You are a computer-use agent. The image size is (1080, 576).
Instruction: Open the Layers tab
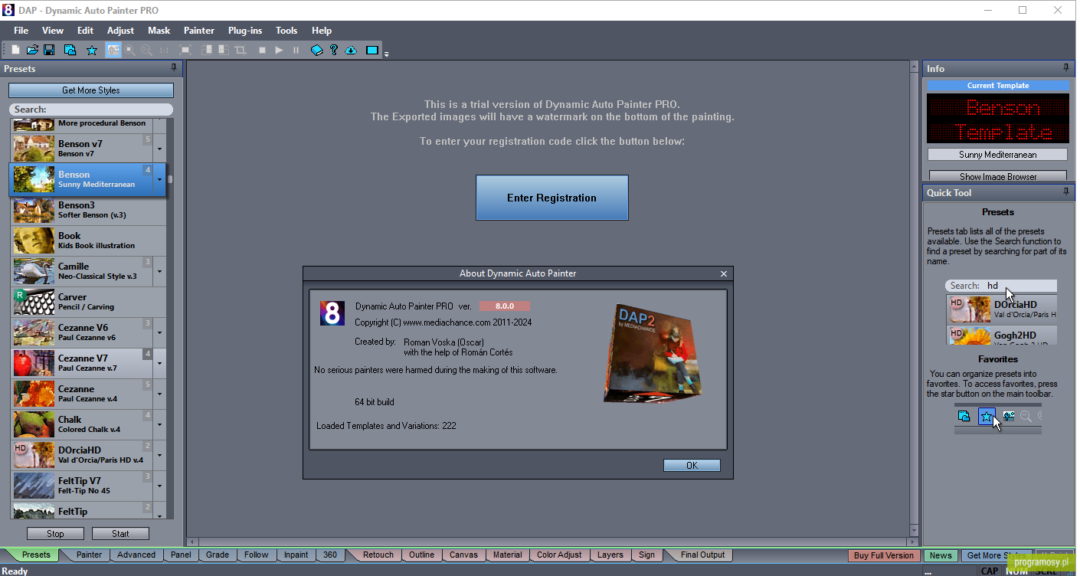610,555
